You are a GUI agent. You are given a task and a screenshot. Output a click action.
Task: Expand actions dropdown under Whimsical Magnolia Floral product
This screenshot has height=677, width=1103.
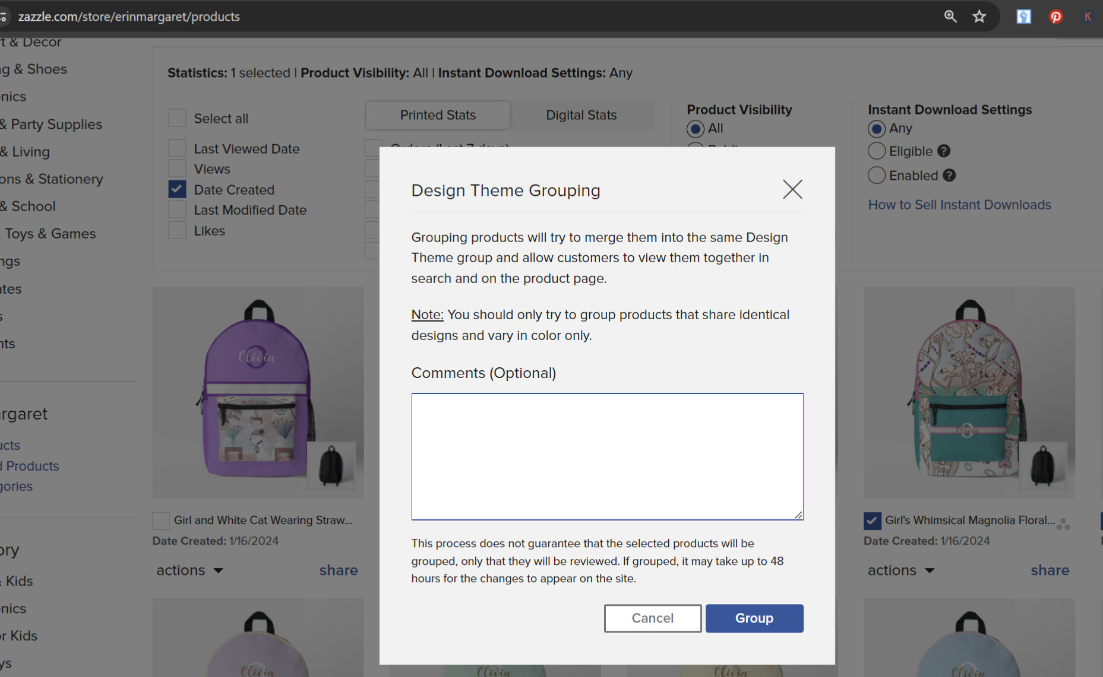click(x=901, y=570)
